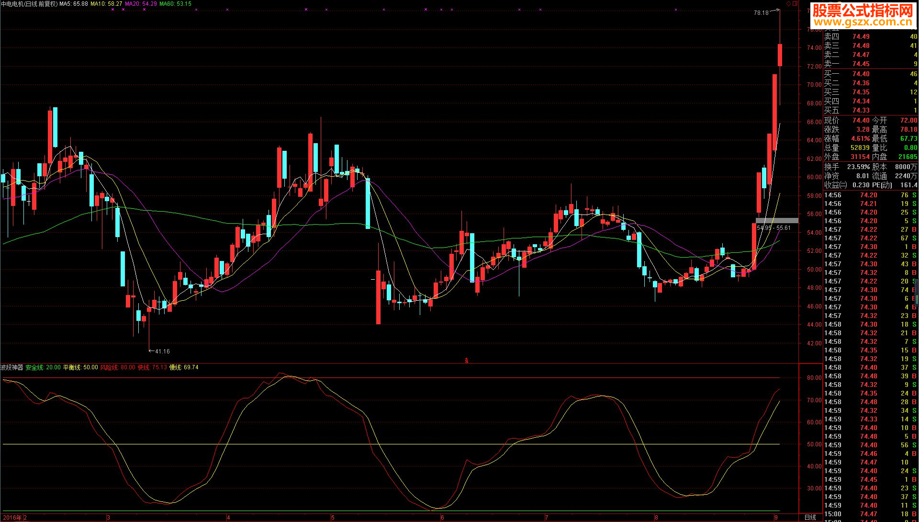Click the 今开 value 72.00
Image resolution: width=919 pixels, height=522 pixels.
coord(908,120)
